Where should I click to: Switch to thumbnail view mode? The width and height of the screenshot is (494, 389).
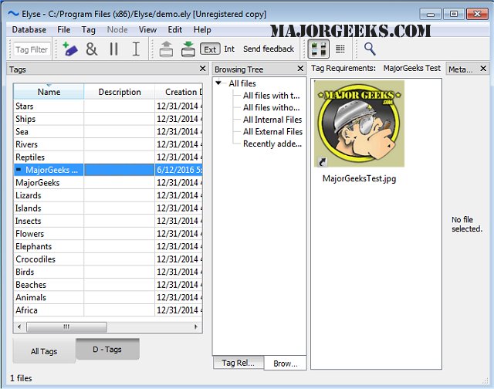click(319, 49)
